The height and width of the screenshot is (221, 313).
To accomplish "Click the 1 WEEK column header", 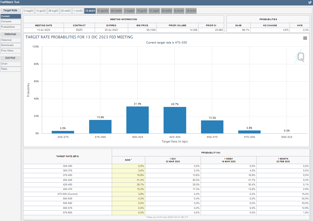I will pos(228,160).
